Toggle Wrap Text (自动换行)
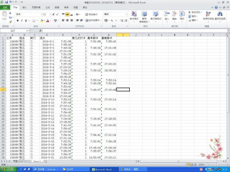Image resolution: width=230 pixels, height=172 pixels. [91, 14]
